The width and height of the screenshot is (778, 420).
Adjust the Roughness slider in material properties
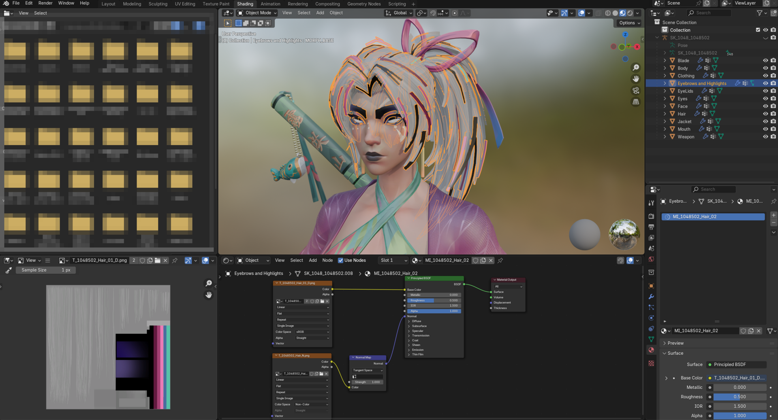click(740, 397)
